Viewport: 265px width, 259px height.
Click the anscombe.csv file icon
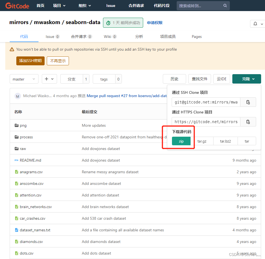tap(17, 183)
